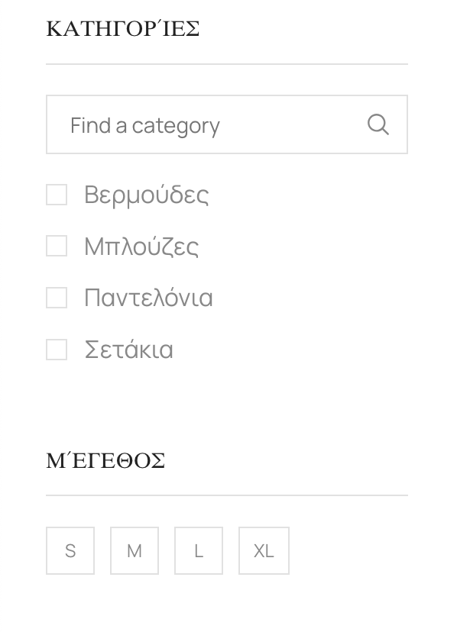The image size is (457, 632).
Task: Select size S
Action: pos(70,550)
